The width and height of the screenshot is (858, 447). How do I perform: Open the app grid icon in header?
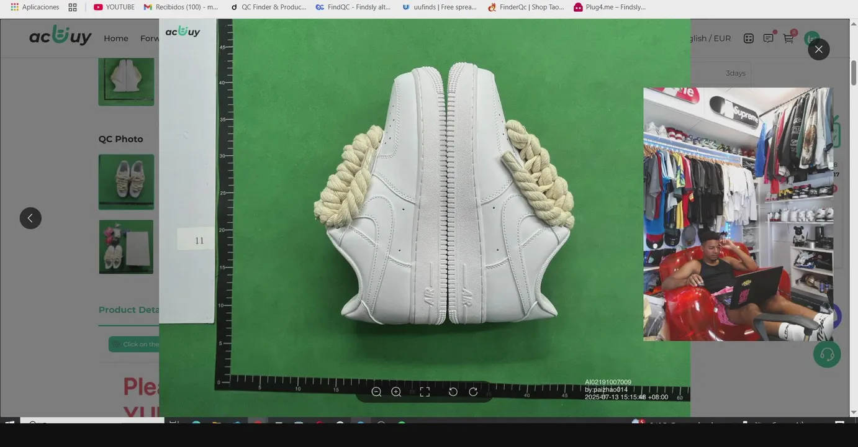point(749,38)
